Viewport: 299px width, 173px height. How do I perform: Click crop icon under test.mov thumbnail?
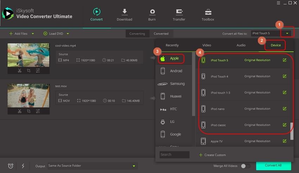(x=29, y=111)
